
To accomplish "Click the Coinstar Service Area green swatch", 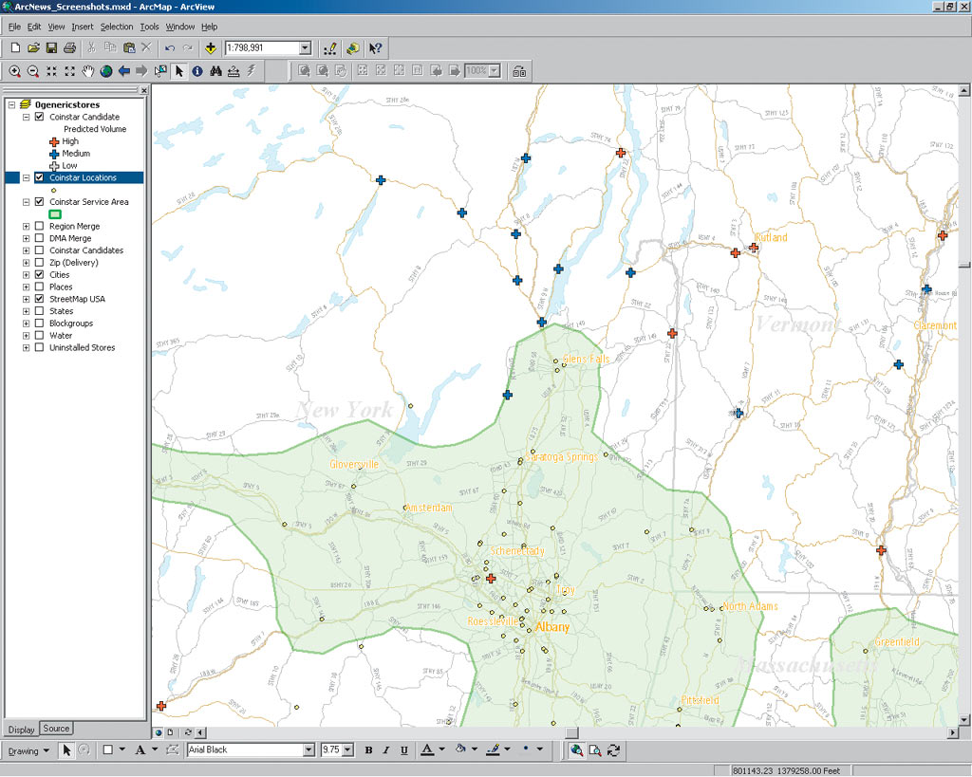I will tap(55, 214).
